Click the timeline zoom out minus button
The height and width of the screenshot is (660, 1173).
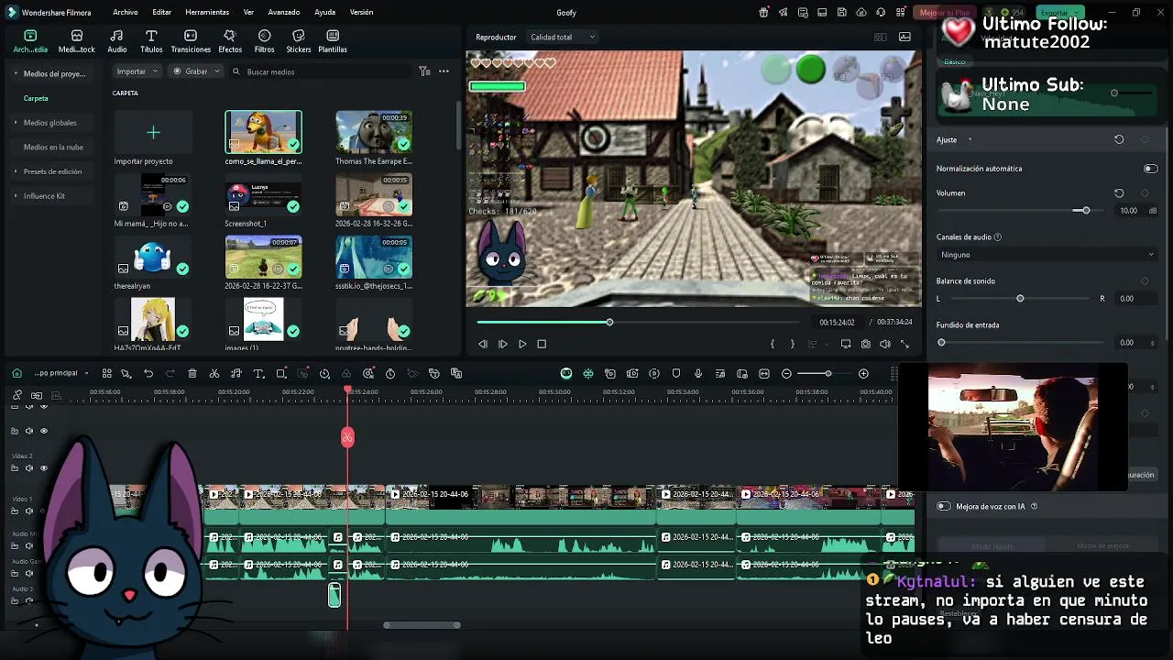(x=786, y=374)
